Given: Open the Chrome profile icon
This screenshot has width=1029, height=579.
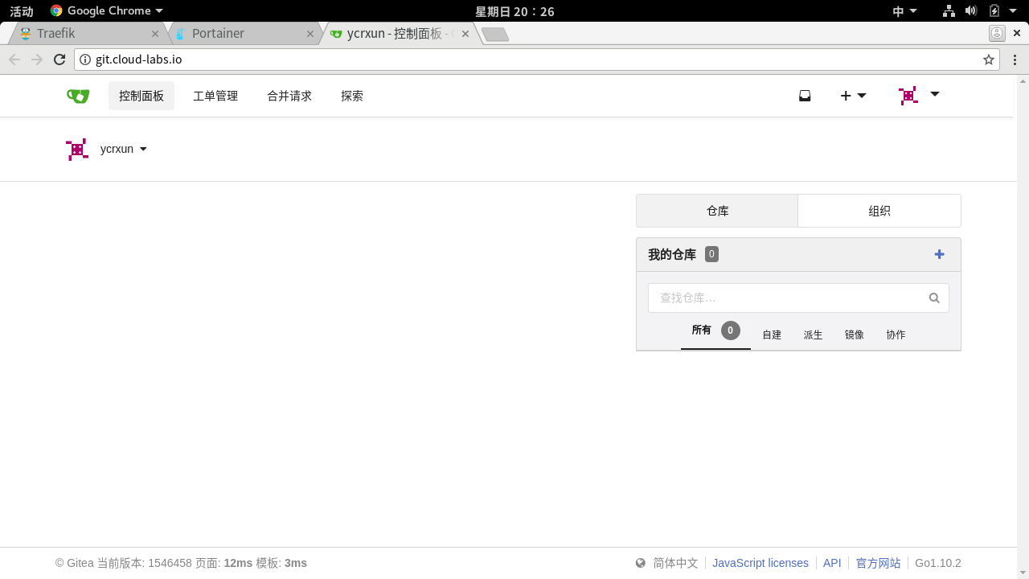Looking at the screenshot, I should coord(997,33).
